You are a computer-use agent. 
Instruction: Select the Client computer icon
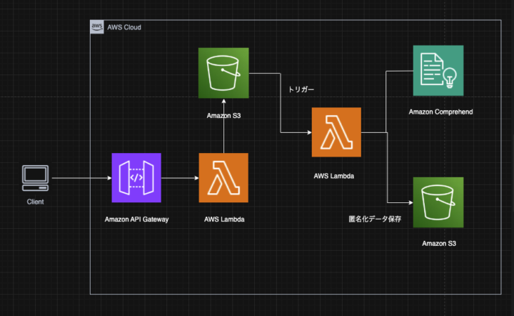pos(35,177)
